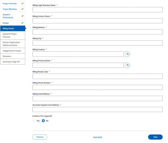This screenshot has width=168, height=143.
Task: Focus the Billing Contact Name field
Action: (x=97, y=21)
